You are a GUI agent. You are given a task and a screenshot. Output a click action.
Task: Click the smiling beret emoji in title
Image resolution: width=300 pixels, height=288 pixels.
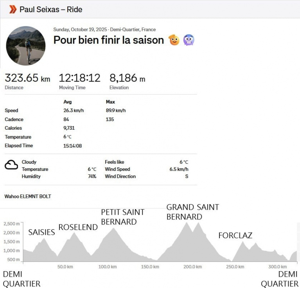[174, 40]
